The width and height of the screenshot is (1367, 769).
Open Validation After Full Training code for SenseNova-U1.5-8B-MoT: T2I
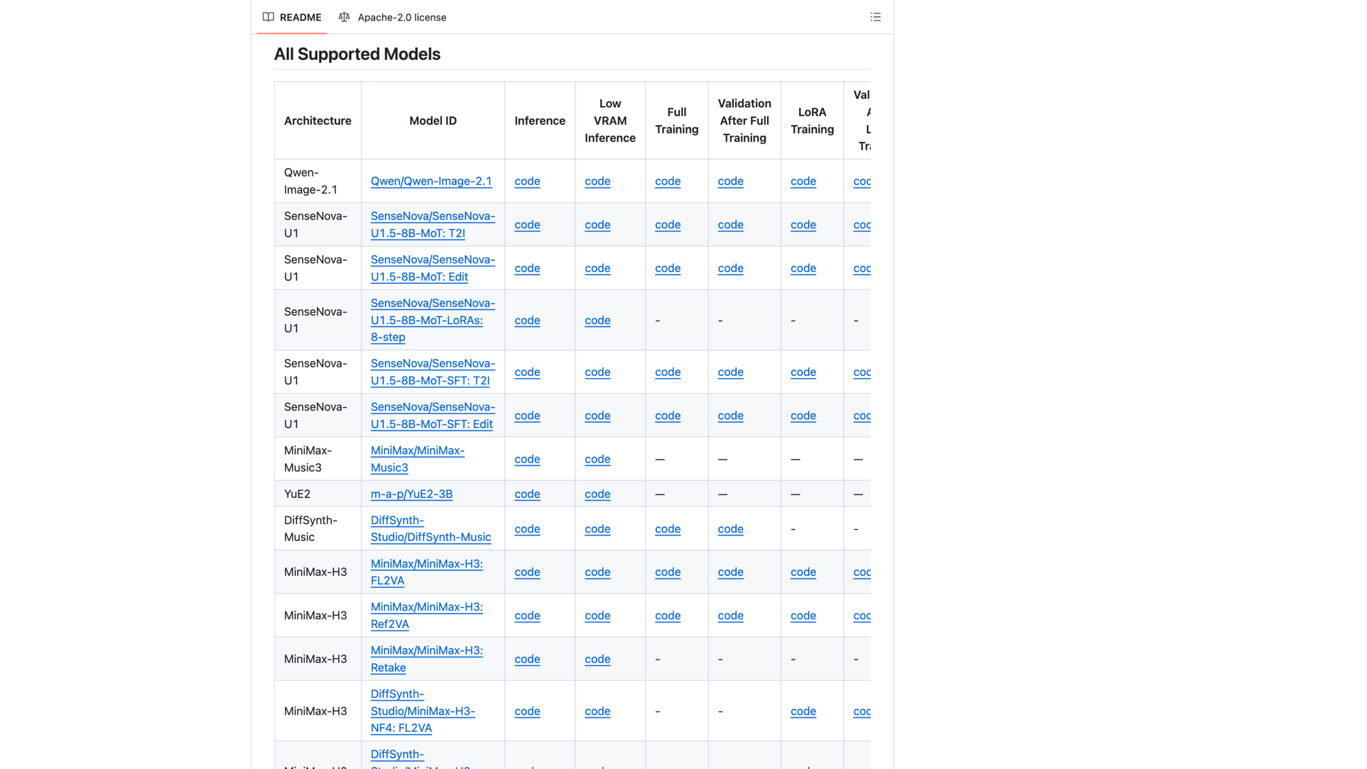730,224
